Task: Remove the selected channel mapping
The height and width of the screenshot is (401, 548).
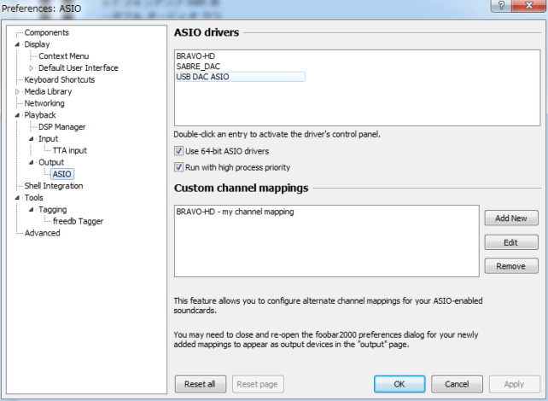Action: (x=510, y=266)
